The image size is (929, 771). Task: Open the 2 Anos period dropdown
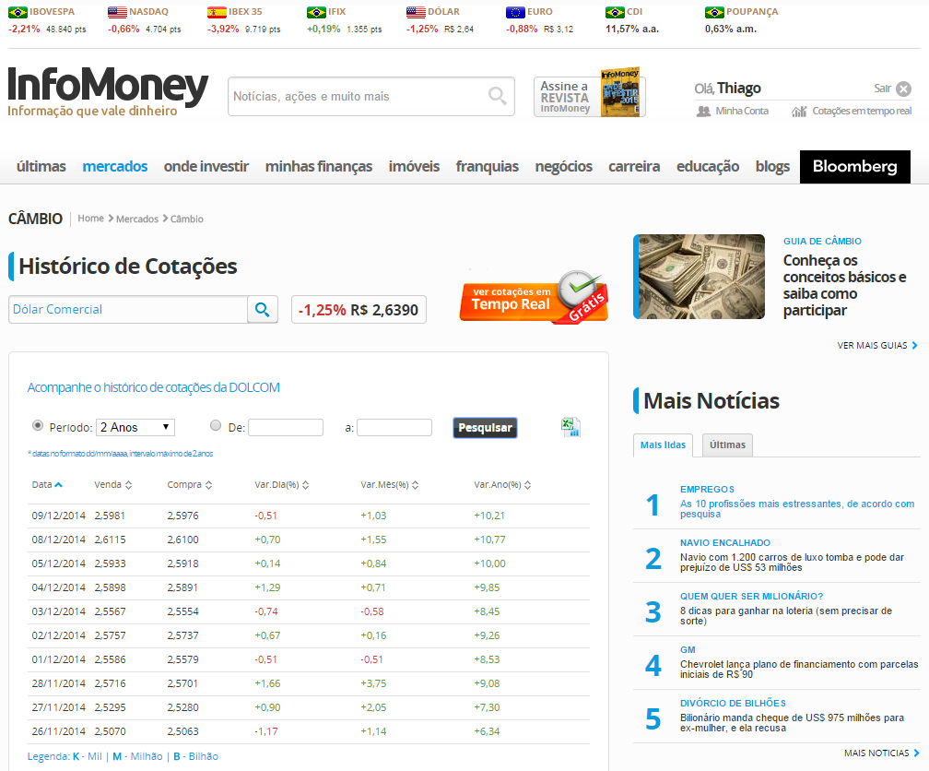click(135, 427)
